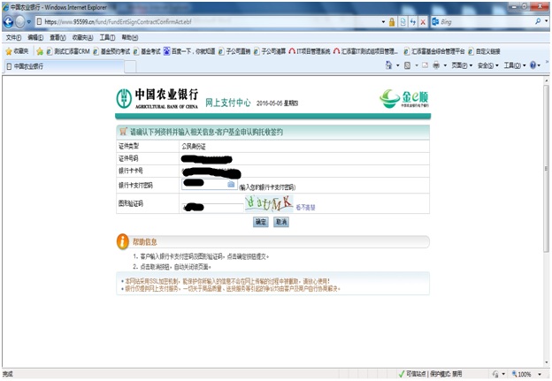
Task: Open the 文件(F) menu
Action: (x=13, y=38)
